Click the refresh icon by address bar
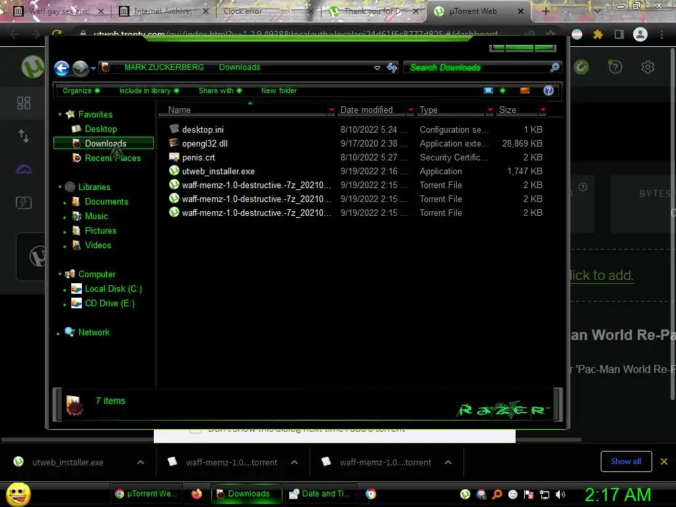The width and height of the screenshot is (676, 507). point(392,68)
